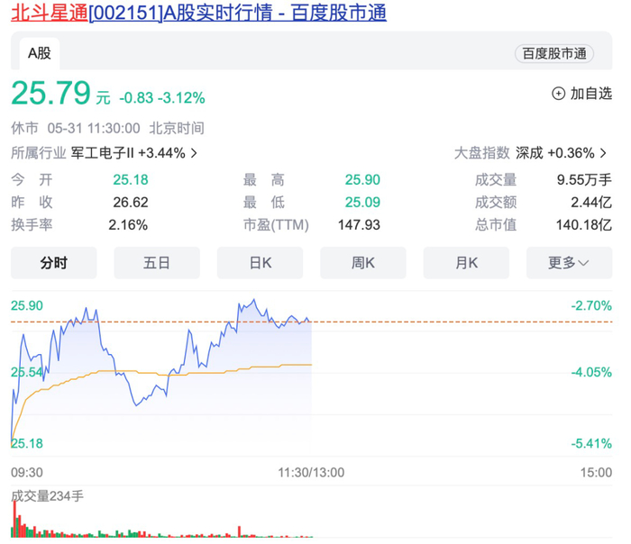Screen dimensions: 631x544
Task: Click the 百度股市通 badge button
Action: pos(554,54)
